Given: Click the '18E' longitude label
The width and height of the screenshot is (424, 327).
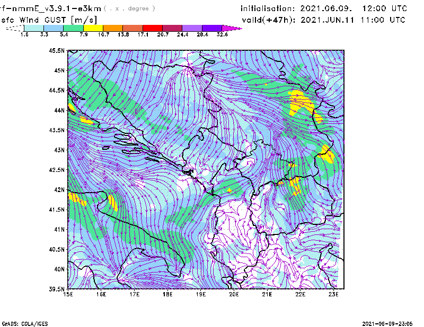Looking at the screenshot, I should pyautogui.click(x=167, y=294).
